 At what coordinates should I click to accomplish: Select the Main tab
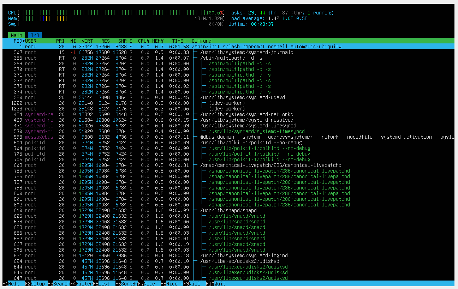coord(16,35)
